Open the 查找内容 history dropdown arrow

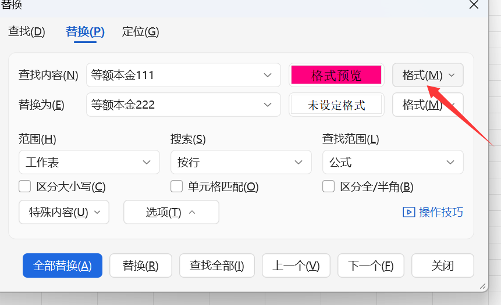click(268, 76)
